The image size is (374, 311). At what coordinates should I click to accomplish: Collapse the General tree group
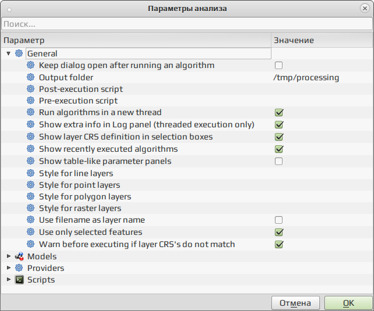(x=9, y=53)
